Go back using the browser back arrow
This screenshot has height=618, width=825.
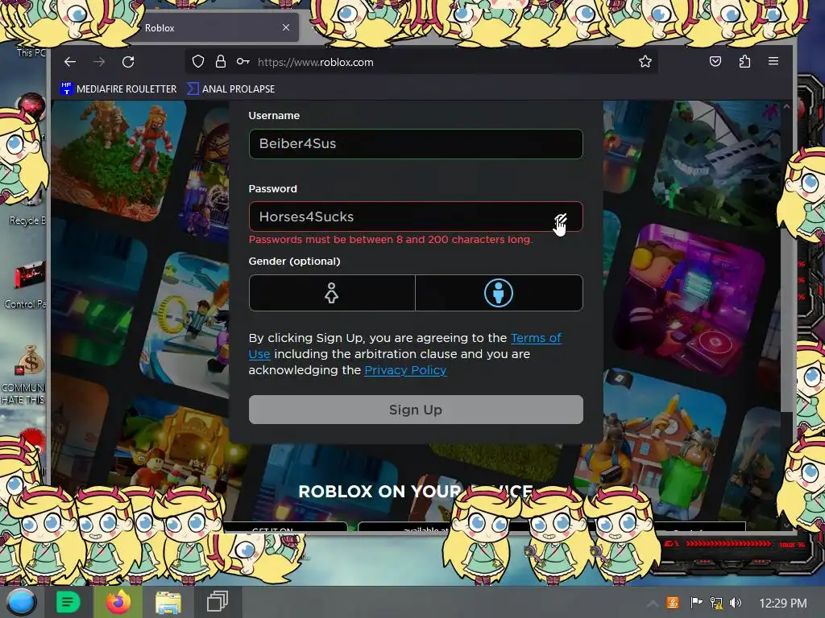tap(70, 62)
